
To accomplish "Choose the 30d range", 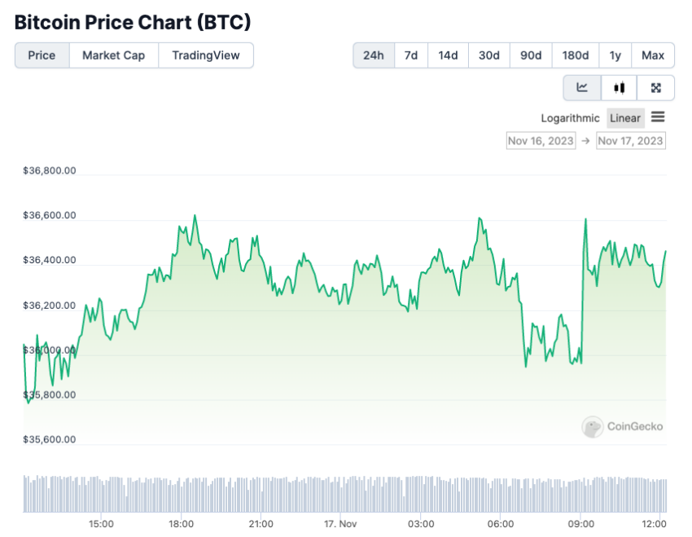I will pyautogui.click(x=489, y=55).
